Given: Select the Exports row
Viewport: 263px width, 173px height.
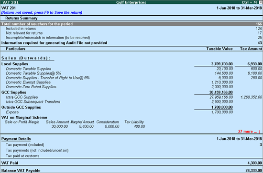Looking at the screenshot, I should coord(131,112).
